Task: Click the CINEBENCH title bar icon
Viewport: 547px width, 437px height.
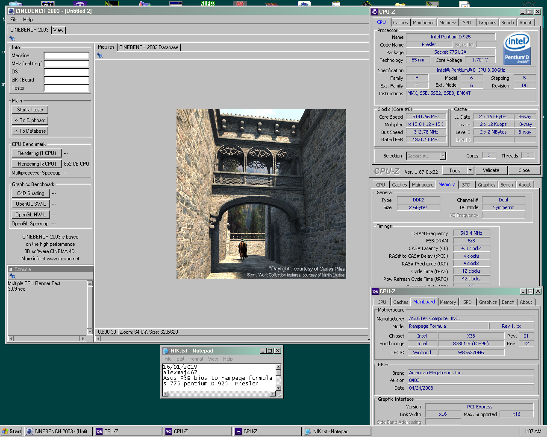Action: coord(11,11)
